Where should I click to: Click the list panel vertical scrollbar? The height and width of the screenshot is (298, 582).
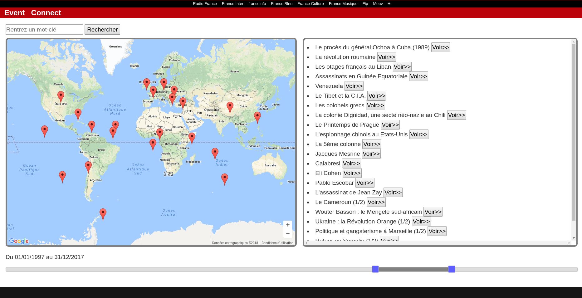pyautogui.click(x=574, y=132)
